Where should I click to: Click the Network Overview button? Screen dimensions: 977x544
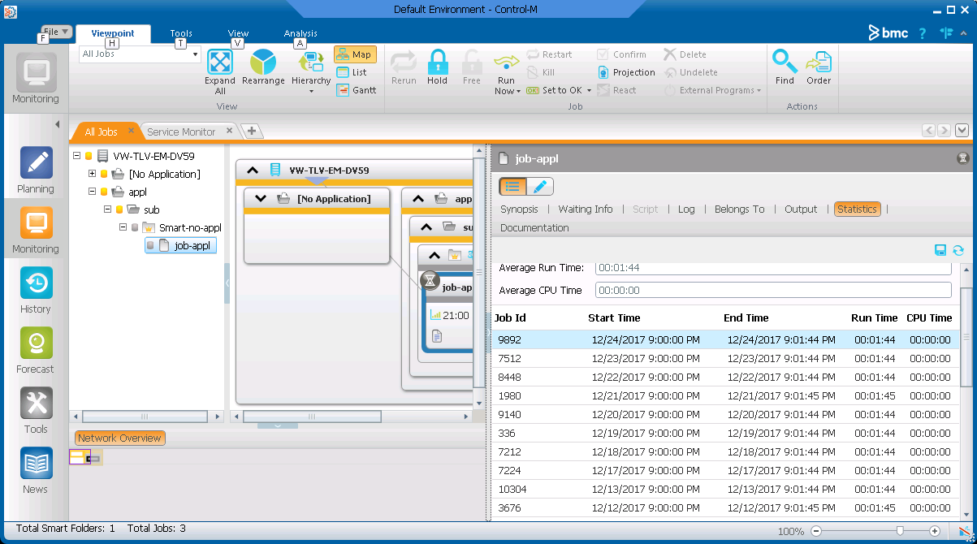coord(120,438)
